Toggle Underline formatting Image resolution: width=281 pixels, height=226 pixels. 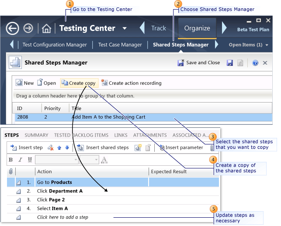pyautogui.click(x=30, y=160)
